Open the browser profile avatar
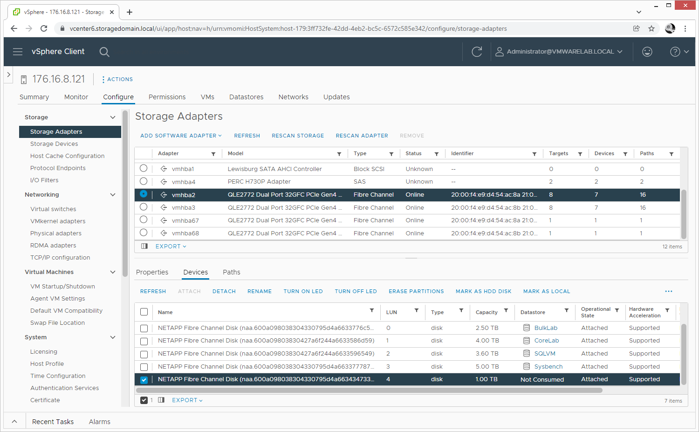 click(x=670, y=28)
